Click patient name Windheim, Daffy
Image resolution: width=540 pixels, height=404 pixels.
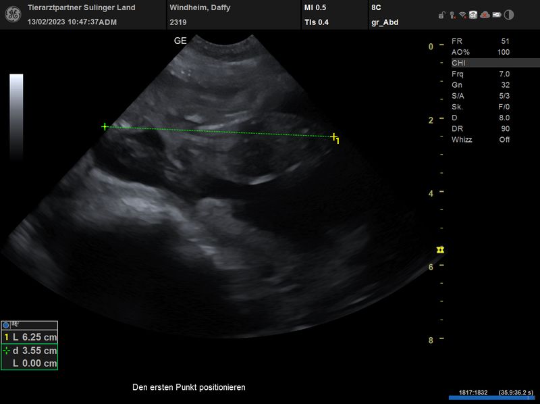coord(200,7)
